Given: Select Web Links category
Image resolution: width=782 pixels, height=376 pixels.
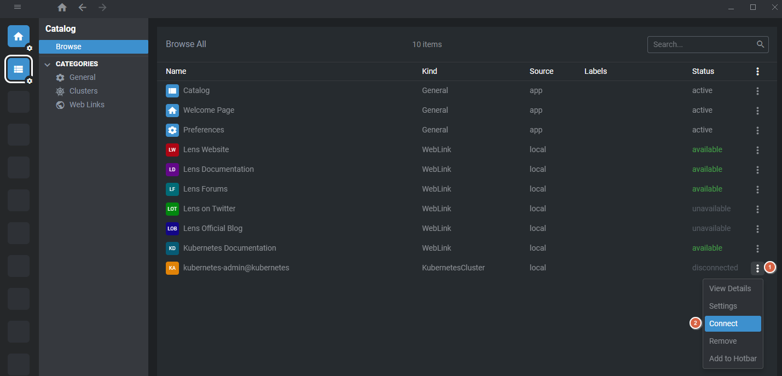Looking at the screenshot, I should (86, 105).
